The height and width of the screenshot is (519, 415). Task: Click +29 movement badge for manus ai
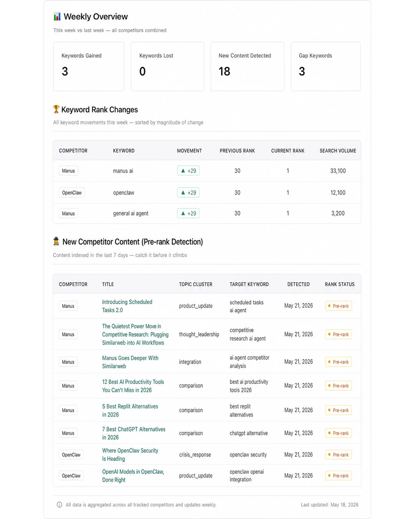tap(188, 171)
